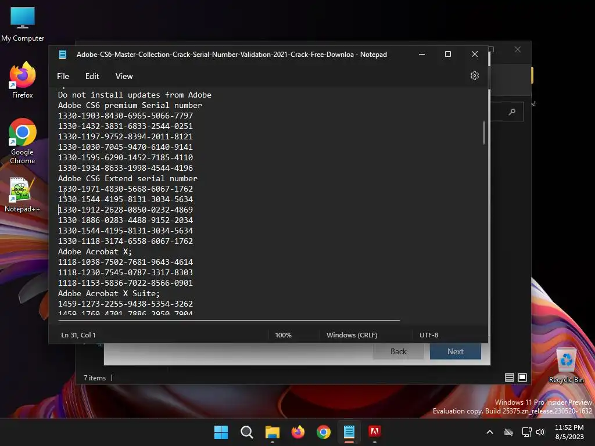This screenshot has height=446, width=595.
Task: Click Ln 31, Col 1 position indicator
Action: (x=78, y=335)
